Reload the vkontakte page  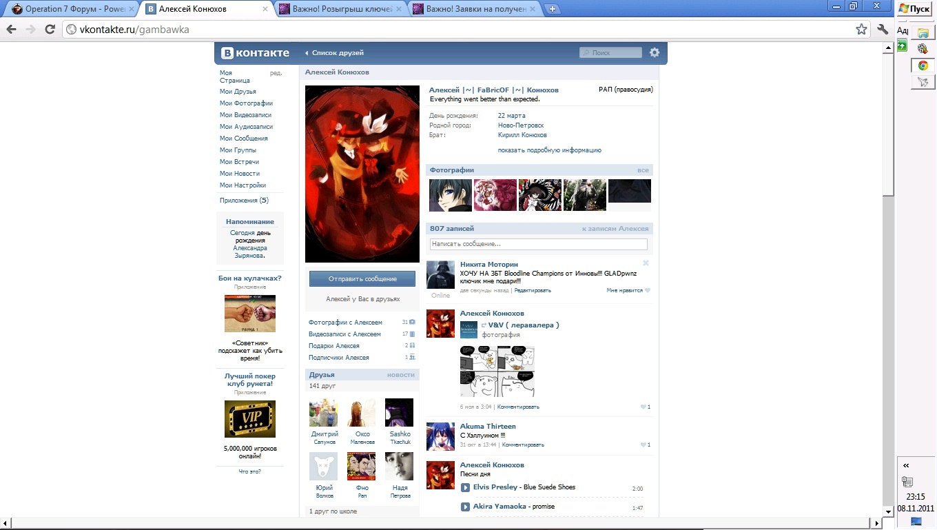tap(50, 30)
